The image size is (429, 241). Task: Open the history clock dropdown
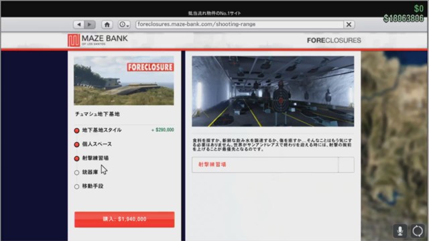pyautogui.click(x=124, y=25)
